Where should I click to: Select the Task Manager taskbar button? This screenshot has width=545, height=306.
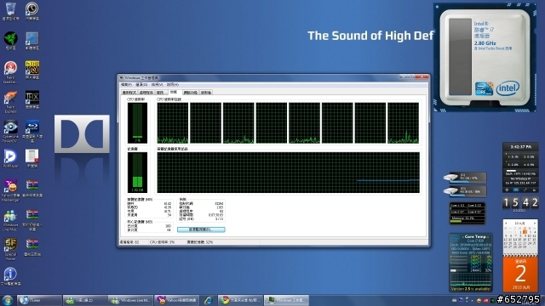[x=286, y=300]
